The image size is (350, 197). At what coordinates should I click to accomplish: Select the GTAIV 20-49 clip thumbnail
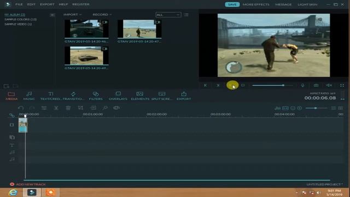86,55
